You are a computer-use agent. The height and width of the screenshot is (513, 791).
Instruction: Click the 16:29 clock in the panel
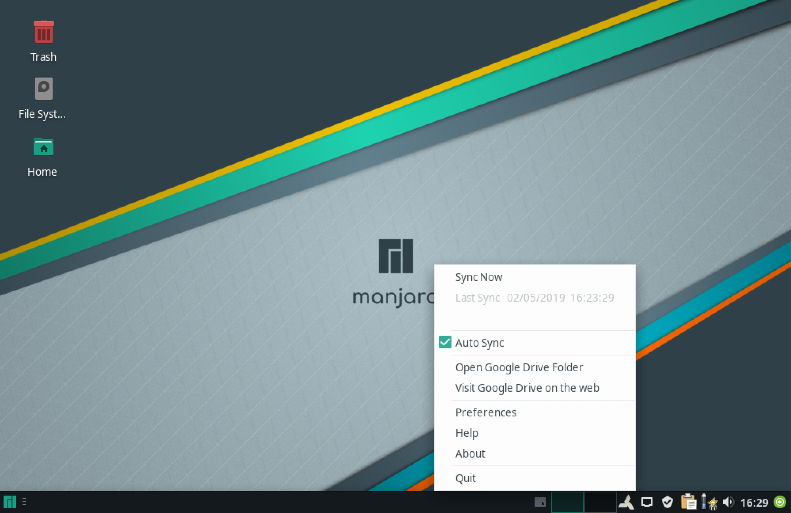tap(754, 502)
